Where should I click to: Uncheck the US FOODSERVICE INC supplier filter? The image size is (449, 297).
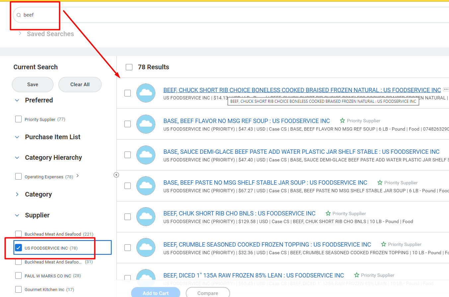pyautogui.click(x=19, y=248)
